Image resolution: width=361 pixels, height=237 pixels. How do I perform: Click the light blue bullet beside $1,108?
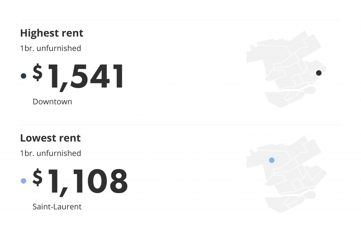click(x=24, y=181)
